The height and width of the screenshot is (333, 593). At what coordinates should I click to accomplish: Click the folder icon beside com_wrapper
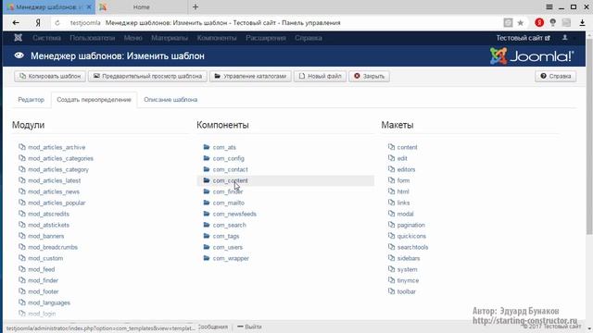[x=207, y=258]
